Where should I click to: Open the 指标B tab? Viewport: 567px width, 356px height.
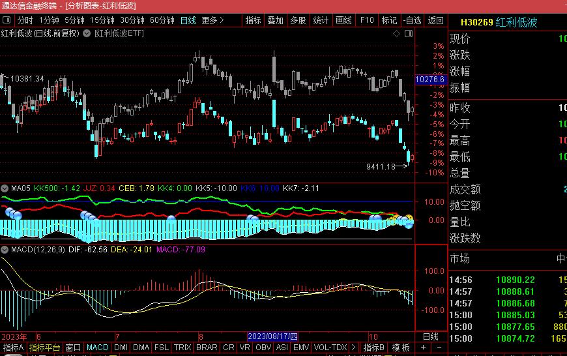click(374, 348)
